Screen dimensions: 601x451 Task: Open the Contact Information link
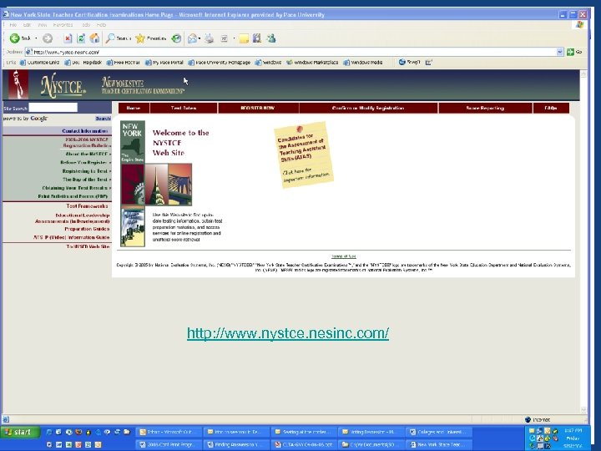[85, 131]
